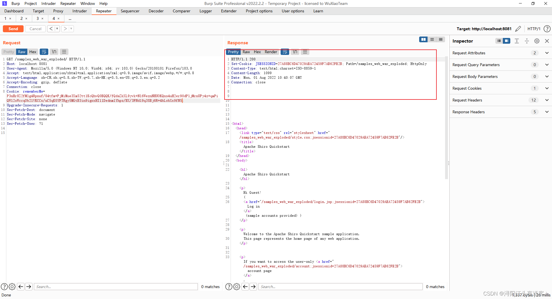Open Response search settings gear
Screen dimensions: 552x299
[x=237, y=287]
